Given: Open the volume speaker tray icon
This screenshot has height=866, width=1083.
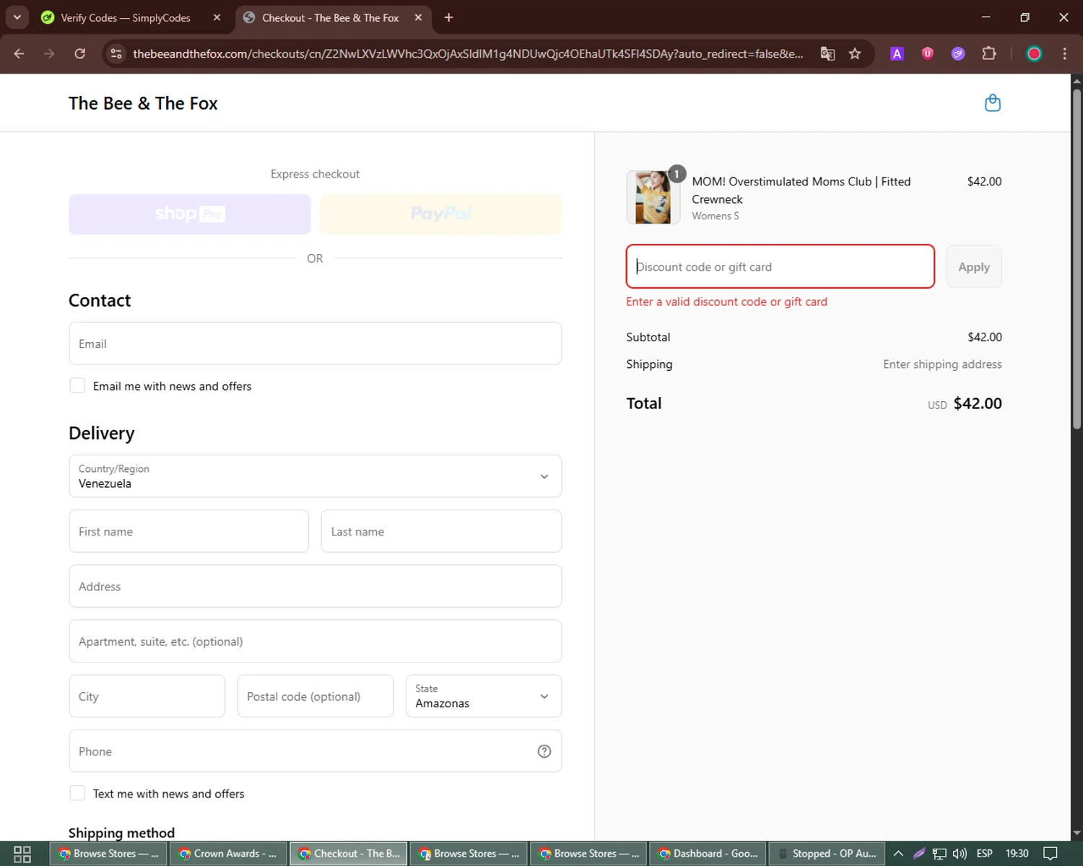Looking at the screenshot, I should (960, 854).
